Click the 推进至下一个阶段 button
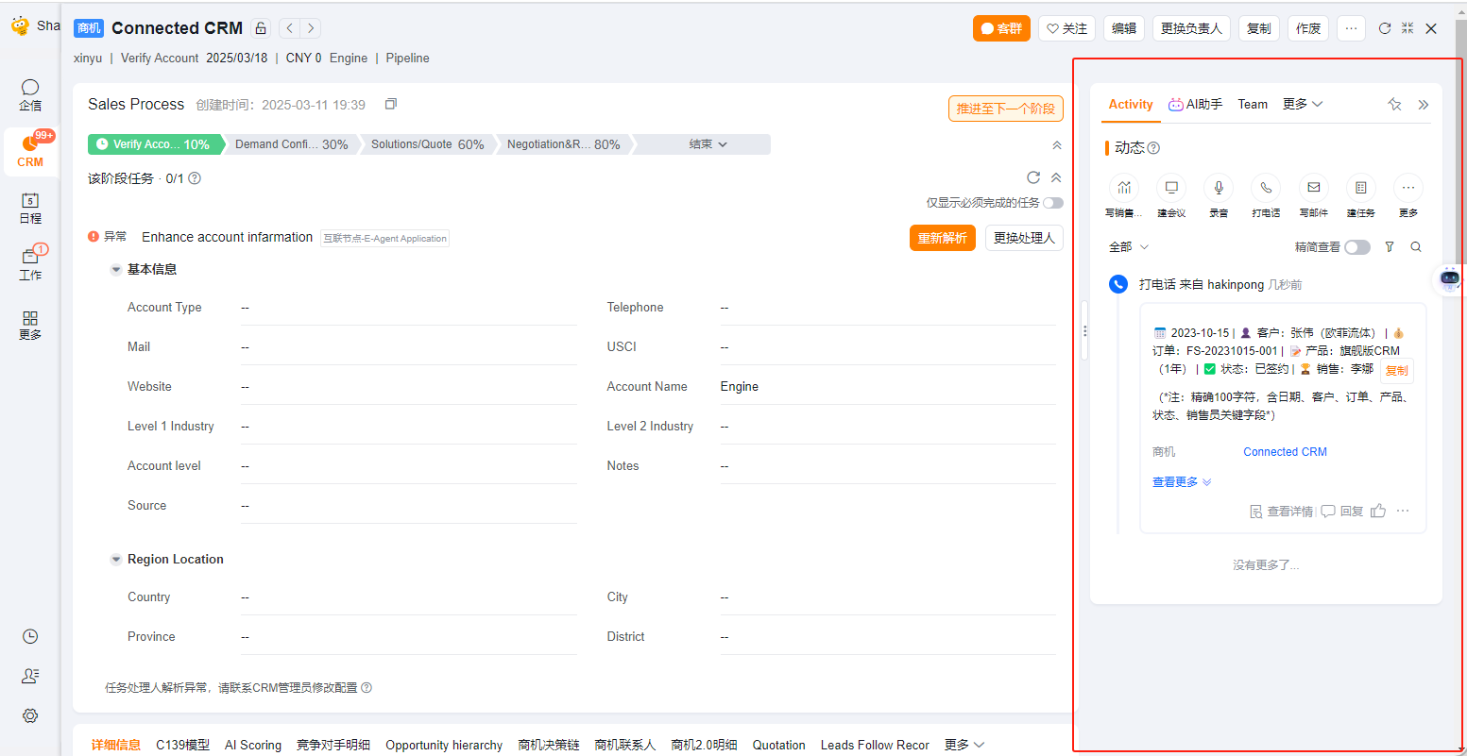Viewport: 1467px width, 756px height. [1005, 109]
